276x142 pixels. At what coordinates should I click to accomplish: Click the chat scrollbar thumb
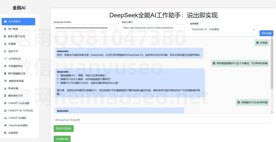click(x=272, y=64)
